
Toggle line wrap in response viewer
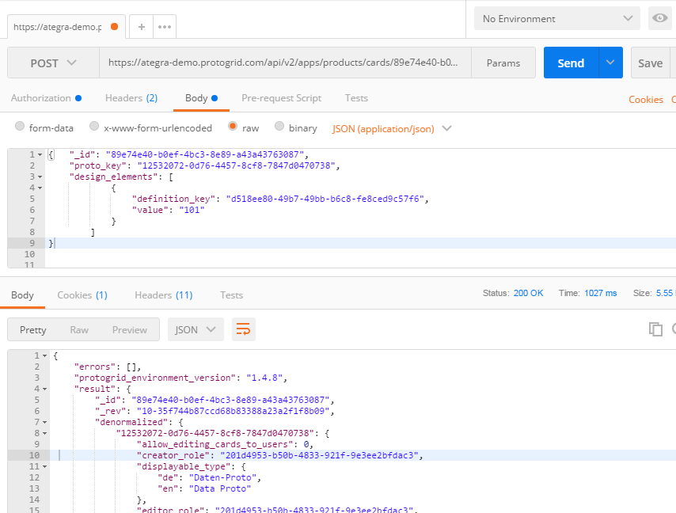(x=244, y=330)
